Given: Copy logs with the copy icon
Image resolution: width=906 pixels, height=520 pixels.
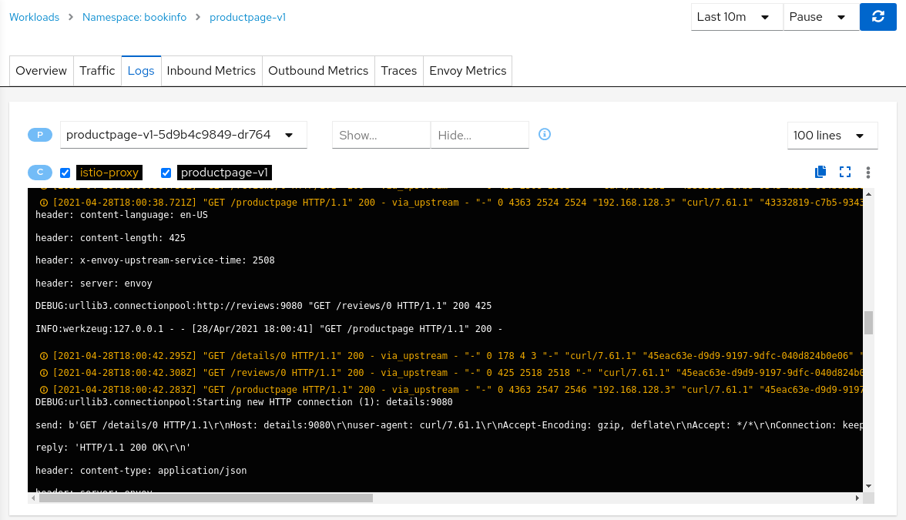Looking at the screenshot, I should pyautogui.click(x=820, y=172).
